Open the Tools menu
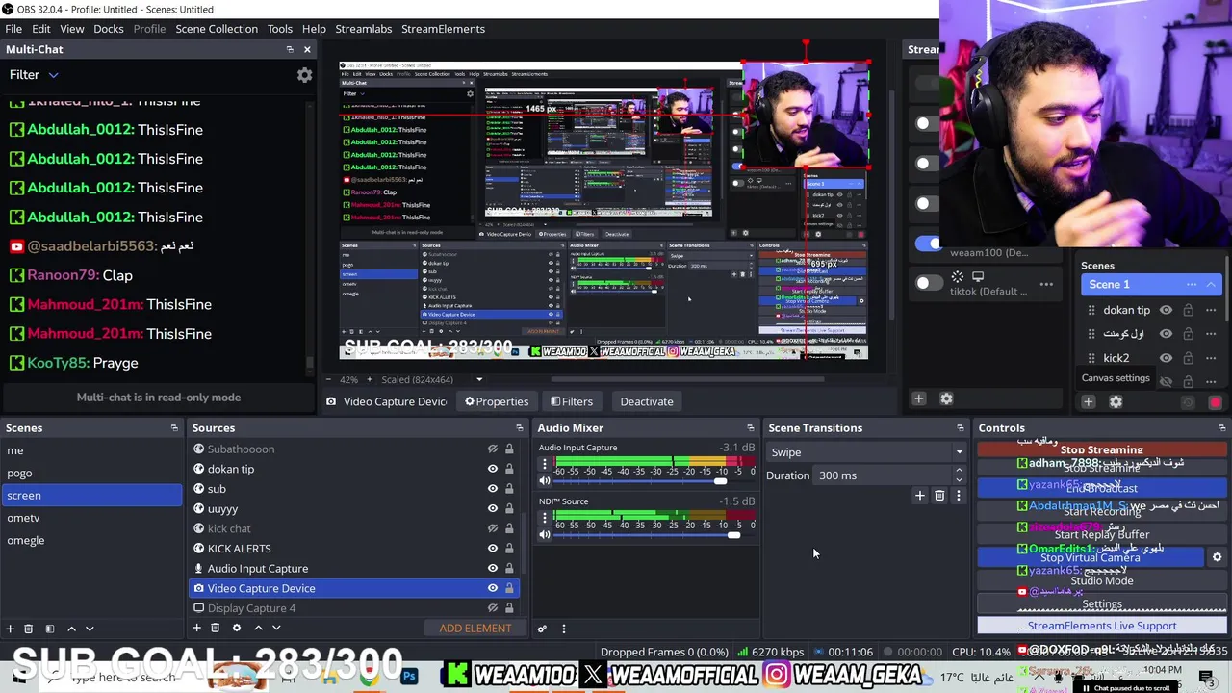The image size is (1232, 693). click(280, 29)
